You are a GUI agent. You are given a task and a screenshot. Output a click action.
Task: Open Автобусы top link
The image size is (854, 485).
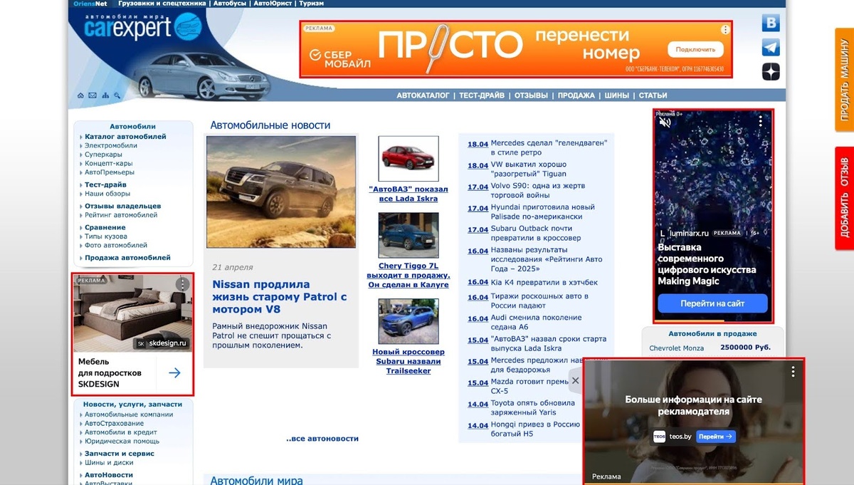tap(230, 4)
